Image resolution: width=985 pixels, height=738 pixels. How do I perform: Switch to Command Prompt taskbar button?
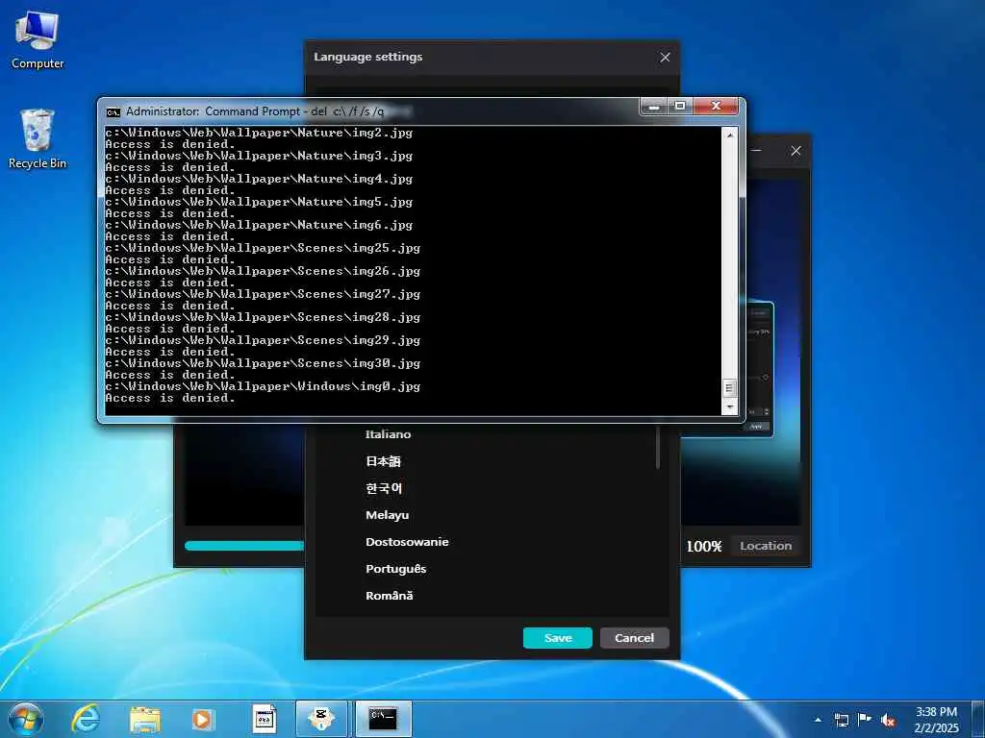click(x=383, y=719)
